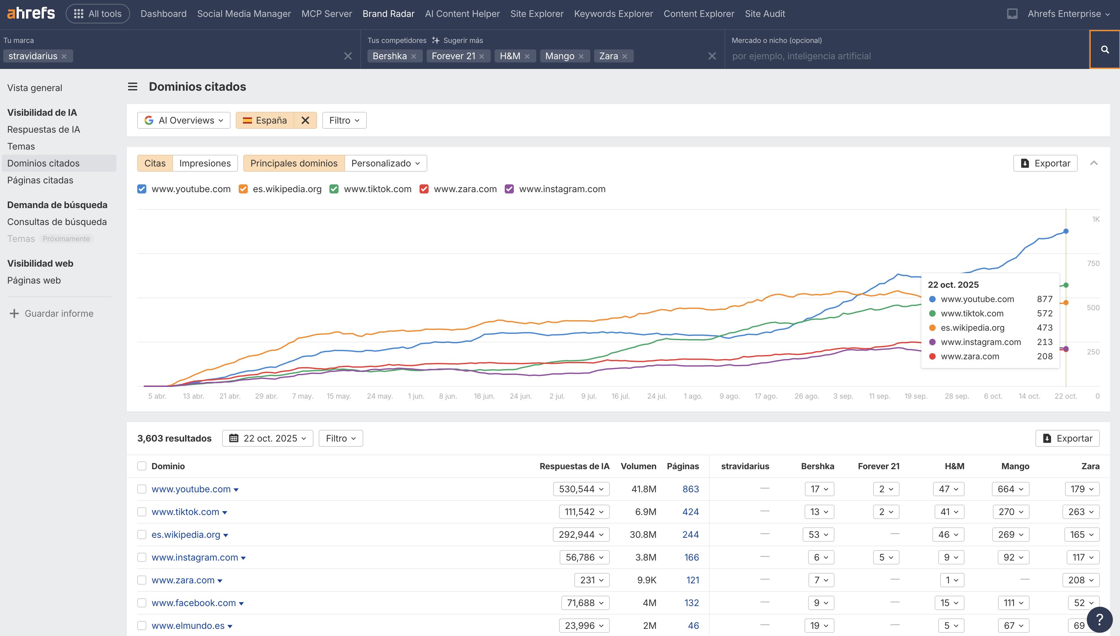This screenshot has width=1120, height=636.
Task: Open the 22 oct. 2025 date picker
Action: 267,438
